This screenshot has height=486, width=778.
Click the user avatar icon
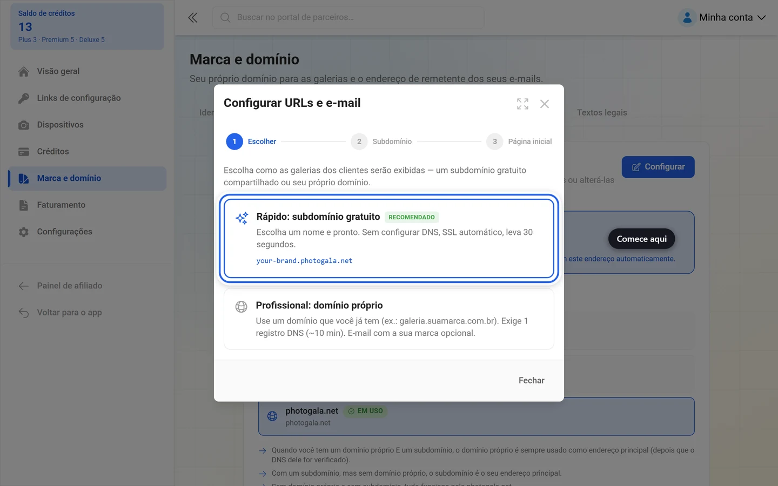tap(687, 17)
